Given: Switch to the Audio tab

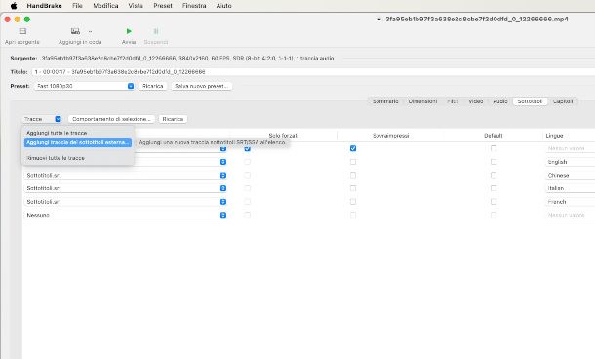Looking at the screenshot, I should (500, 101).
